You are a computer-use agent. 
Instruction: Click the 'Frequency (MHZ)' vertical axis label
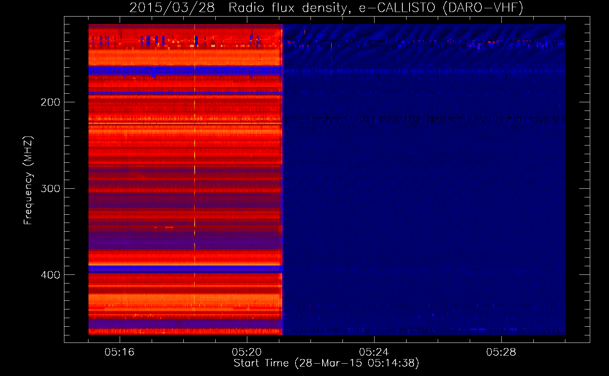[x=28, y=180]
